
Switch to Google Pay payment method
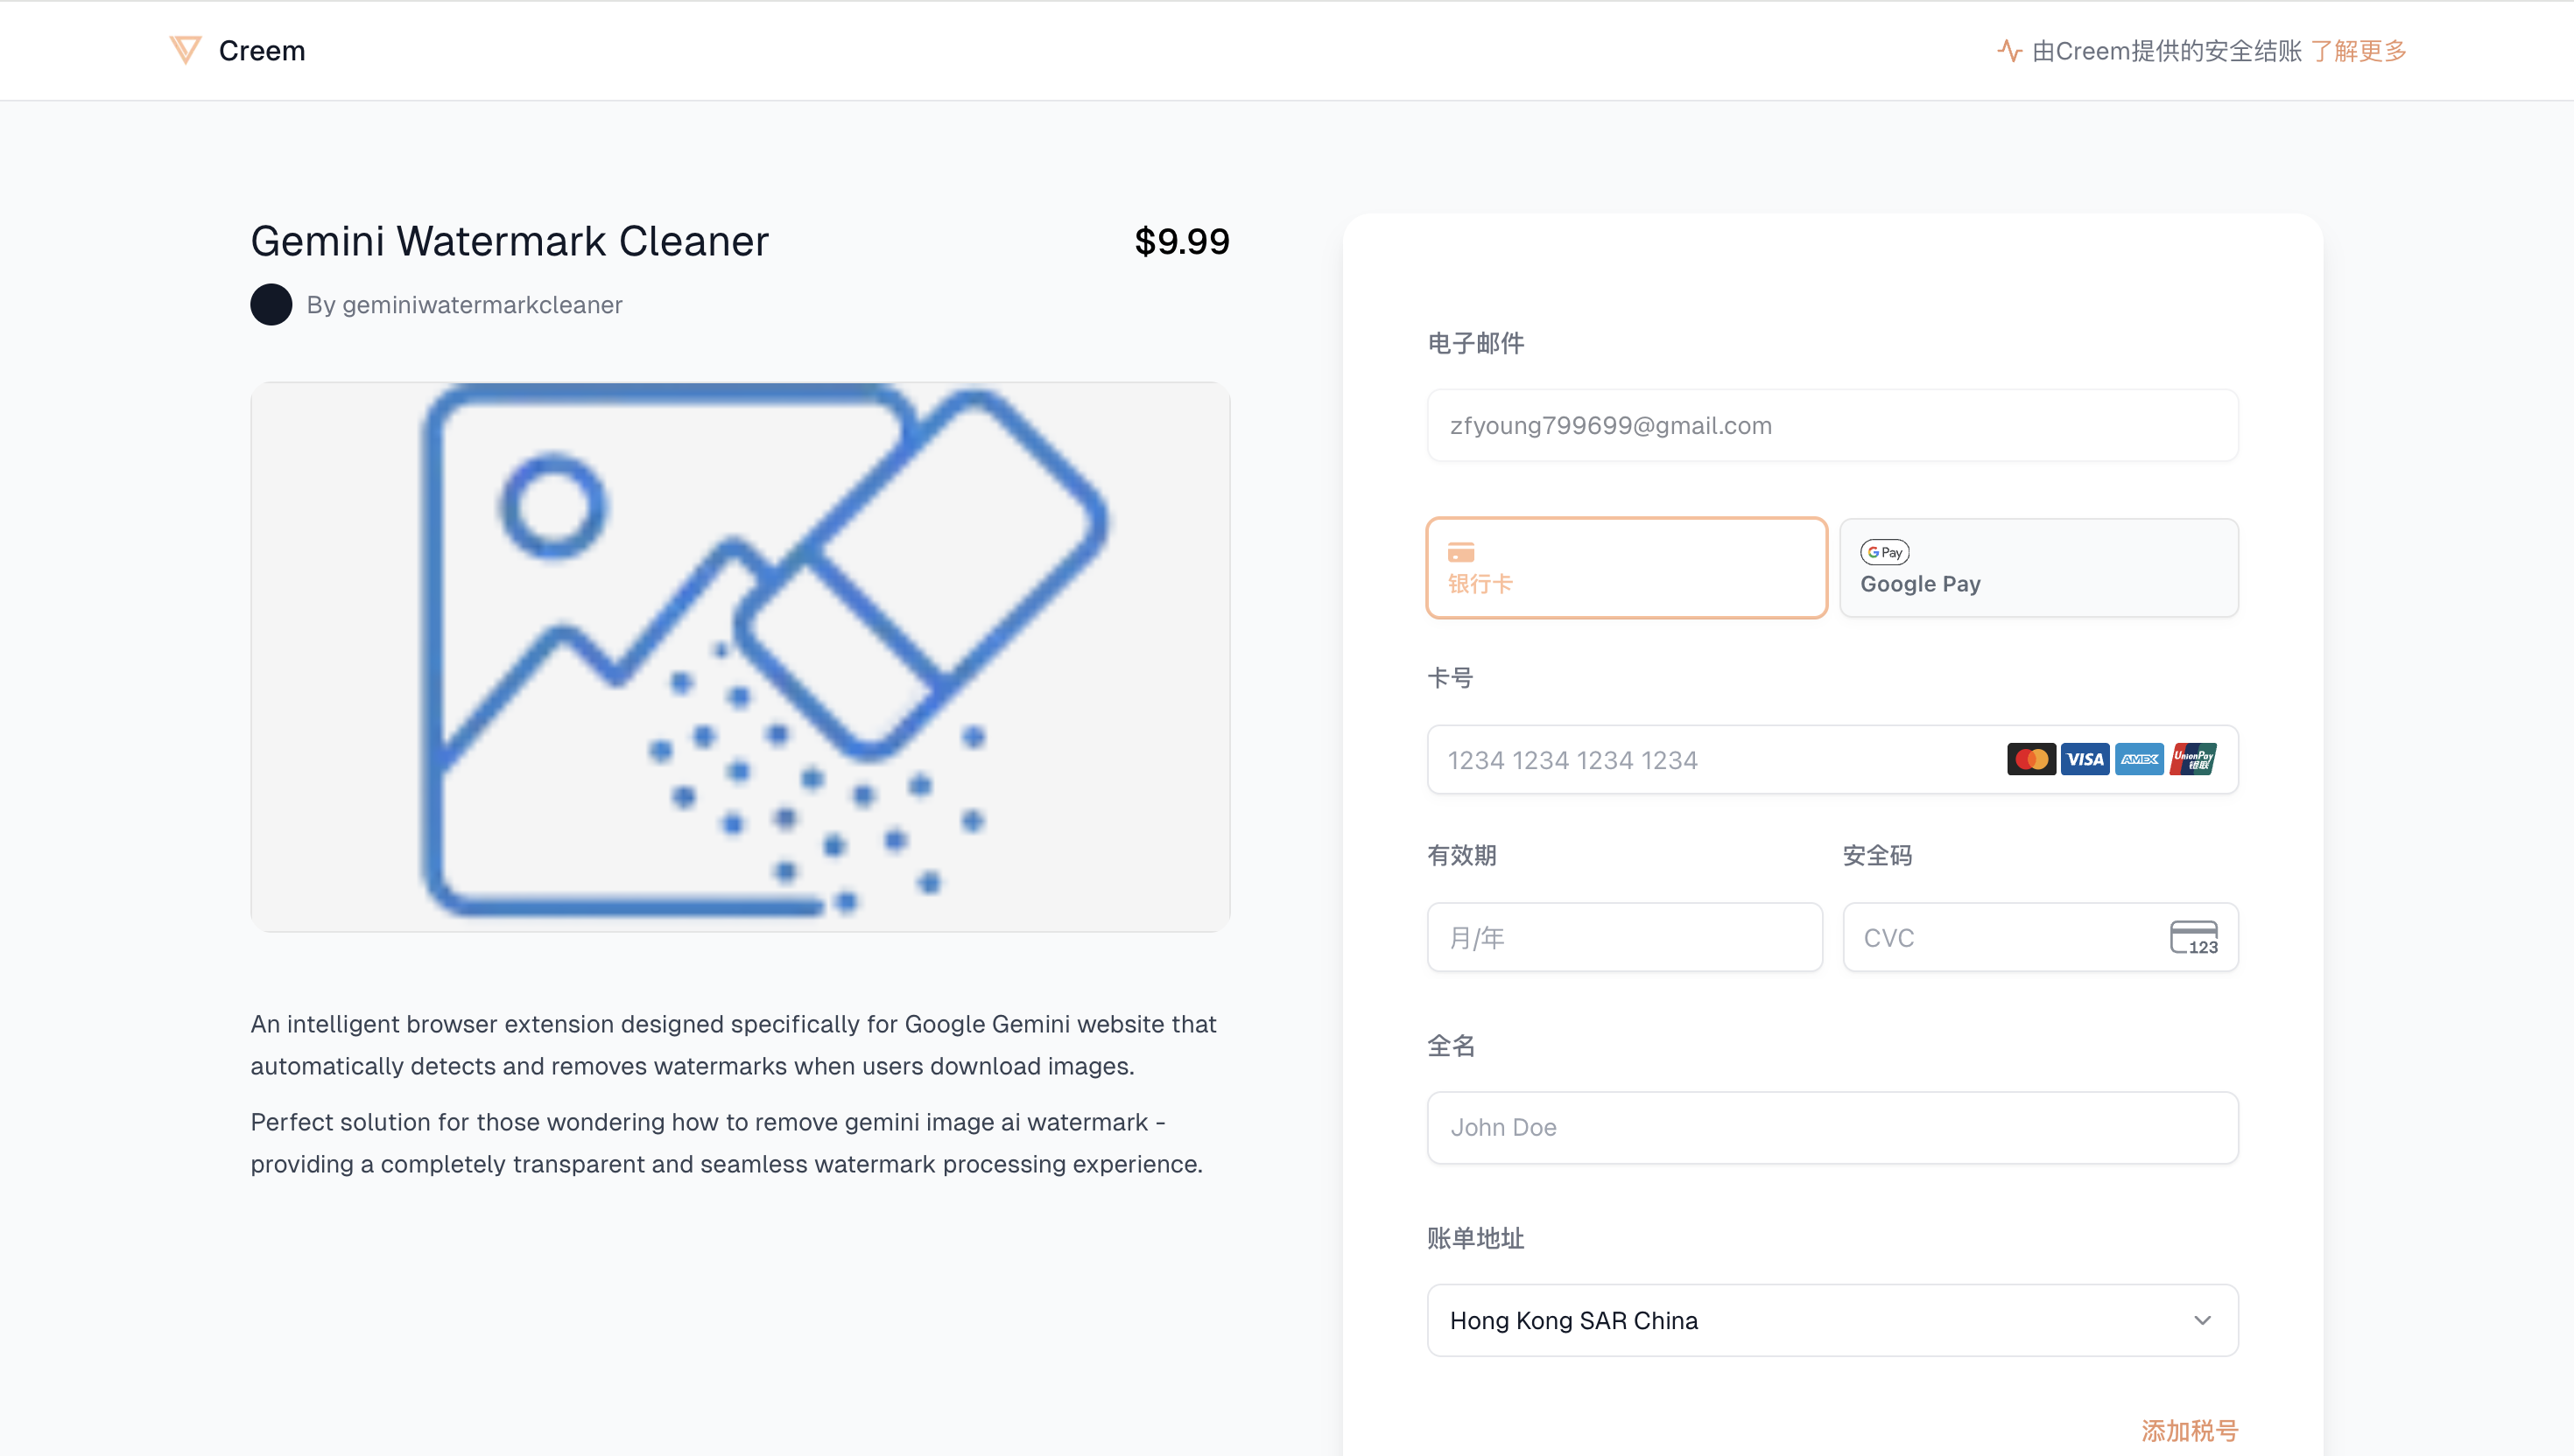click(2038, 568)
